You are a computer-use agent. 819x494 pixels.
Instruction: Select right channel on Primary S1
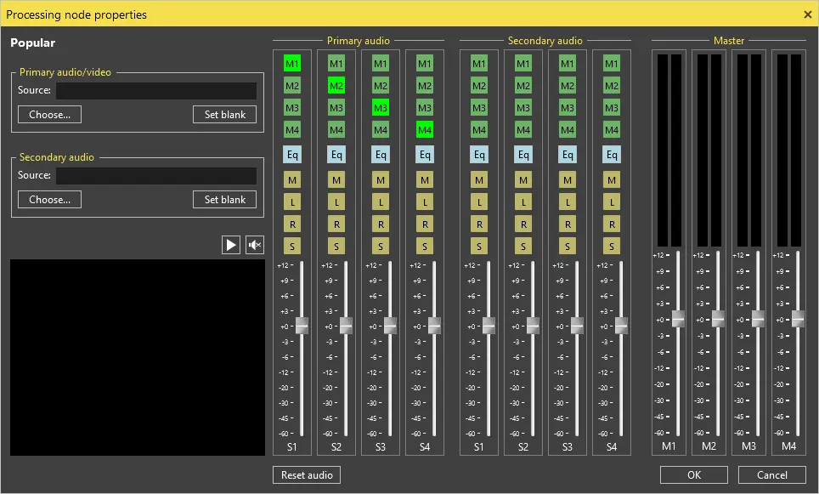point(292,224)
